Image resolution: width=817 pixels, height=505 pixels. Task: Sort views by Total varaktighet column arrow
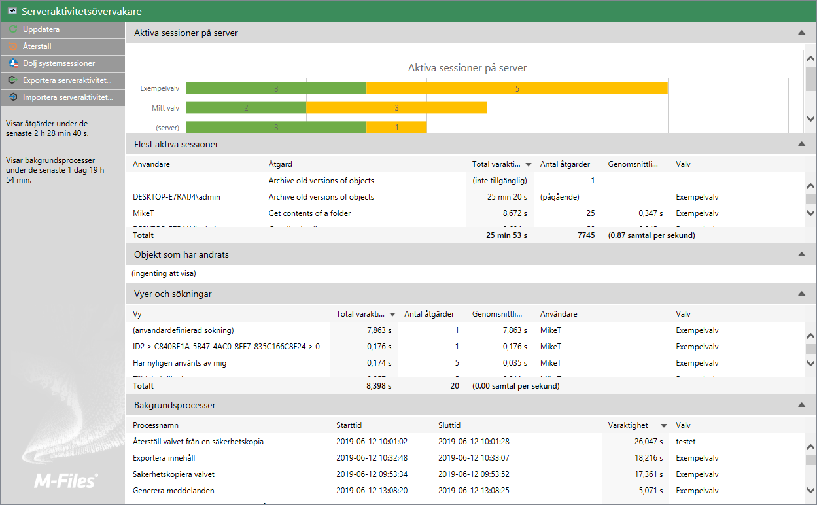click(x=392, y=315)
